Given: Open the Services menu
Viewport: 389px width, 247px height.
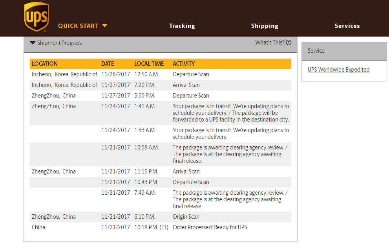Looking at the screenshot, I should pyautogui.click(x=347, y=26).
